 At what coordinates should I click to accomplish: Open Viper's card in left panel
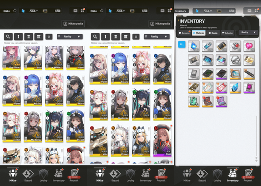(x=11, y=90)
